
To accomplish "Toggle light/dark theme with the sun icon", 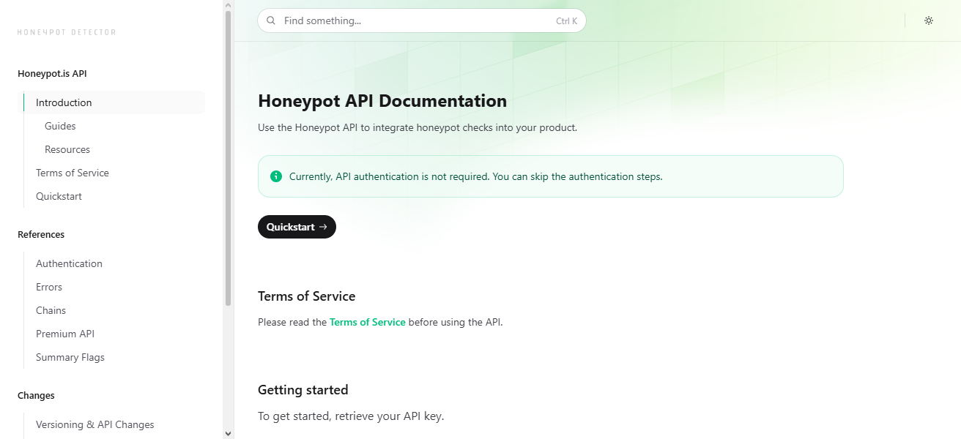I will click(x=929, y=20).
